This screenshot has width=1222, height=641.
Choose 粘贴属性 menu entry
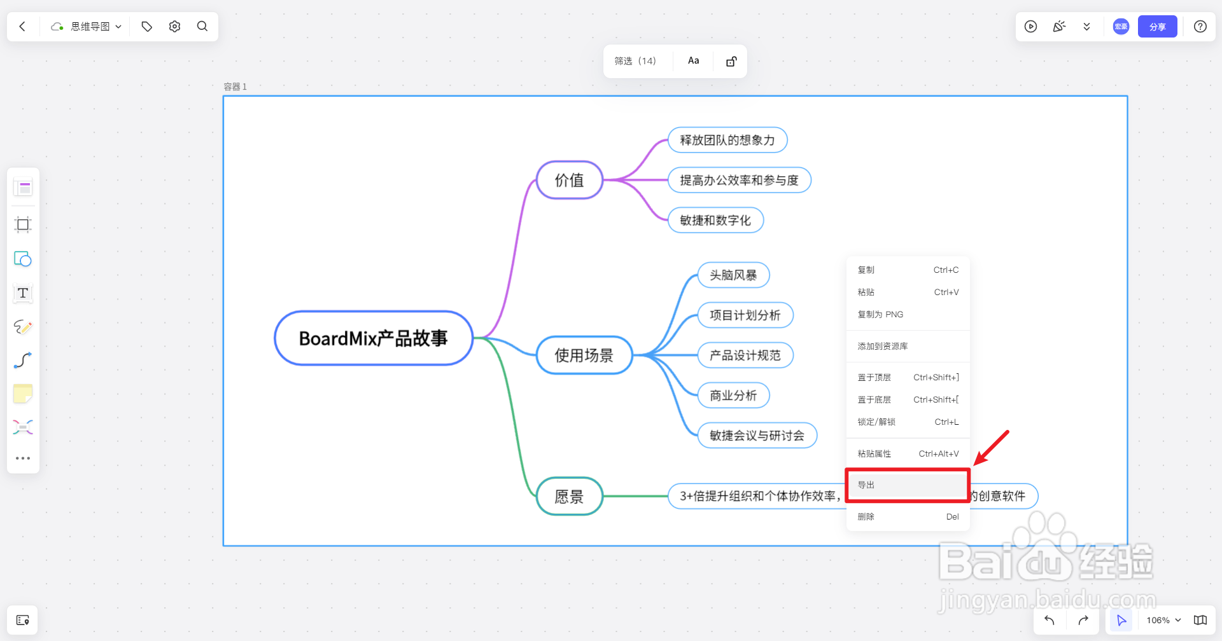pos(908,454)
